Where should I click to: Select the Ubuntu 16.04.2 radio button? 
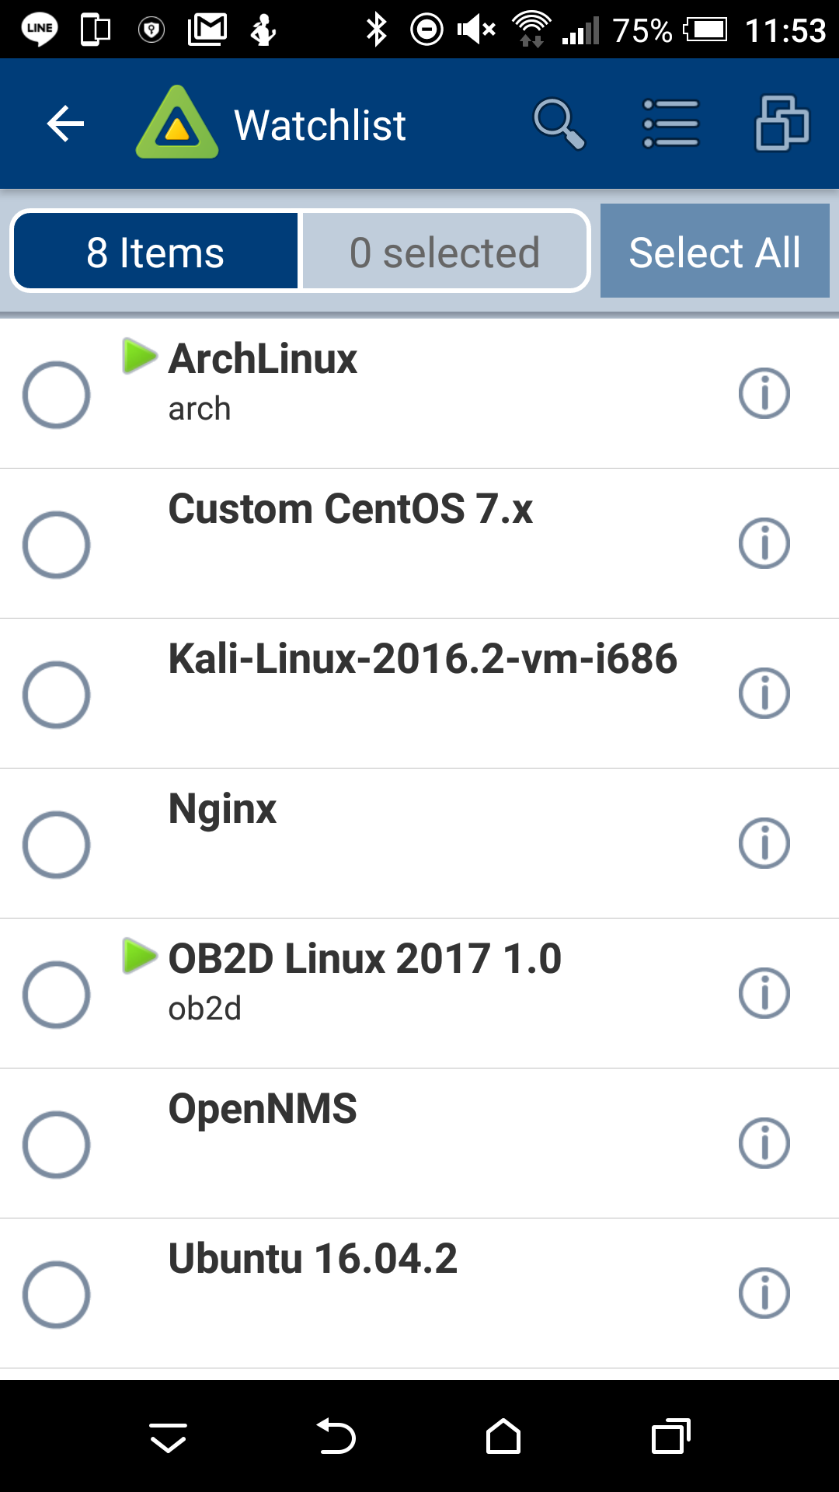(56, 1295)
